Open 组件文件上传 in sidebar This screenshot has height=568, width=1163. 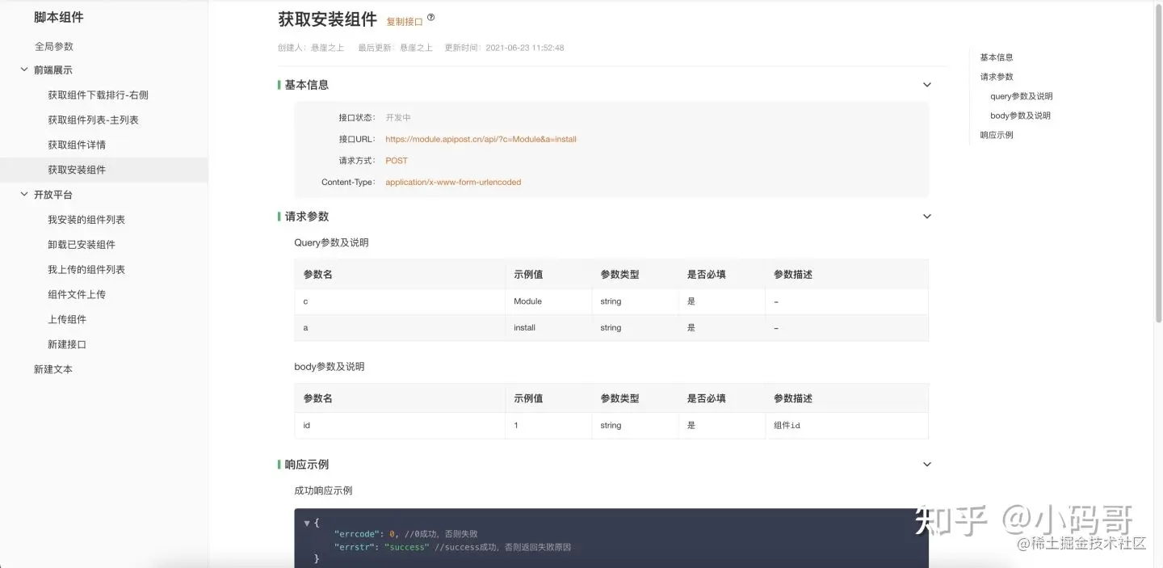[77, 295]
